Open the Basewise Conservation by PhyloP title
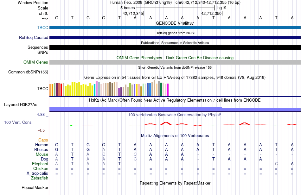Screen dimensions: 301x195 click(175, 115)
